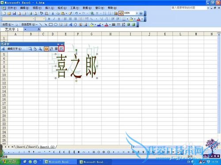Click the help question input box

coord(189,8)
